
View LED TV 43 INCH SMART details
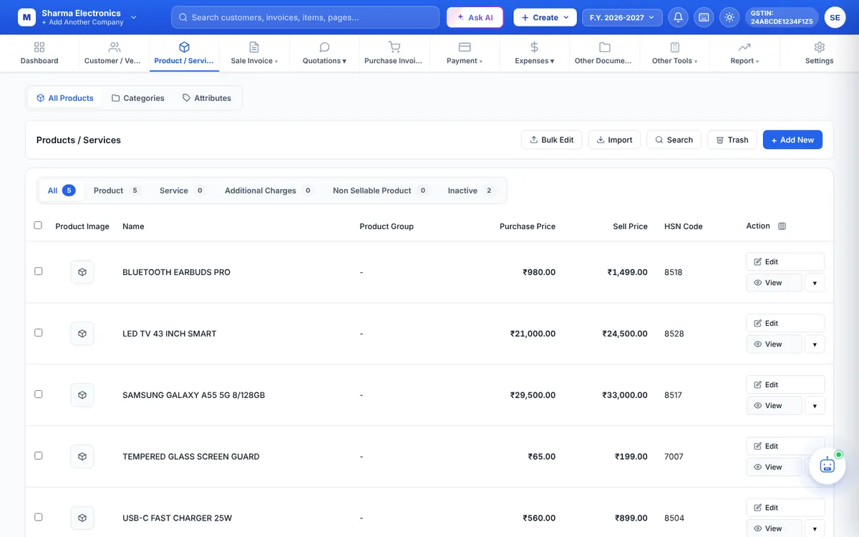click(x=774, y=344)
